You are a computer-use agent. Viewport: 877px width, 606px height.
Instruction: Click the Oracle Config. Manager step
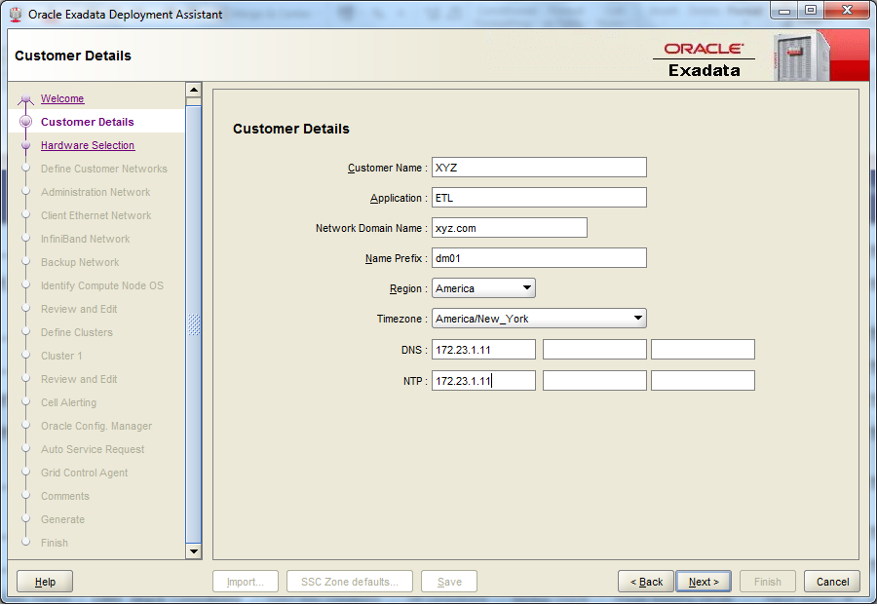coord(96,426)
